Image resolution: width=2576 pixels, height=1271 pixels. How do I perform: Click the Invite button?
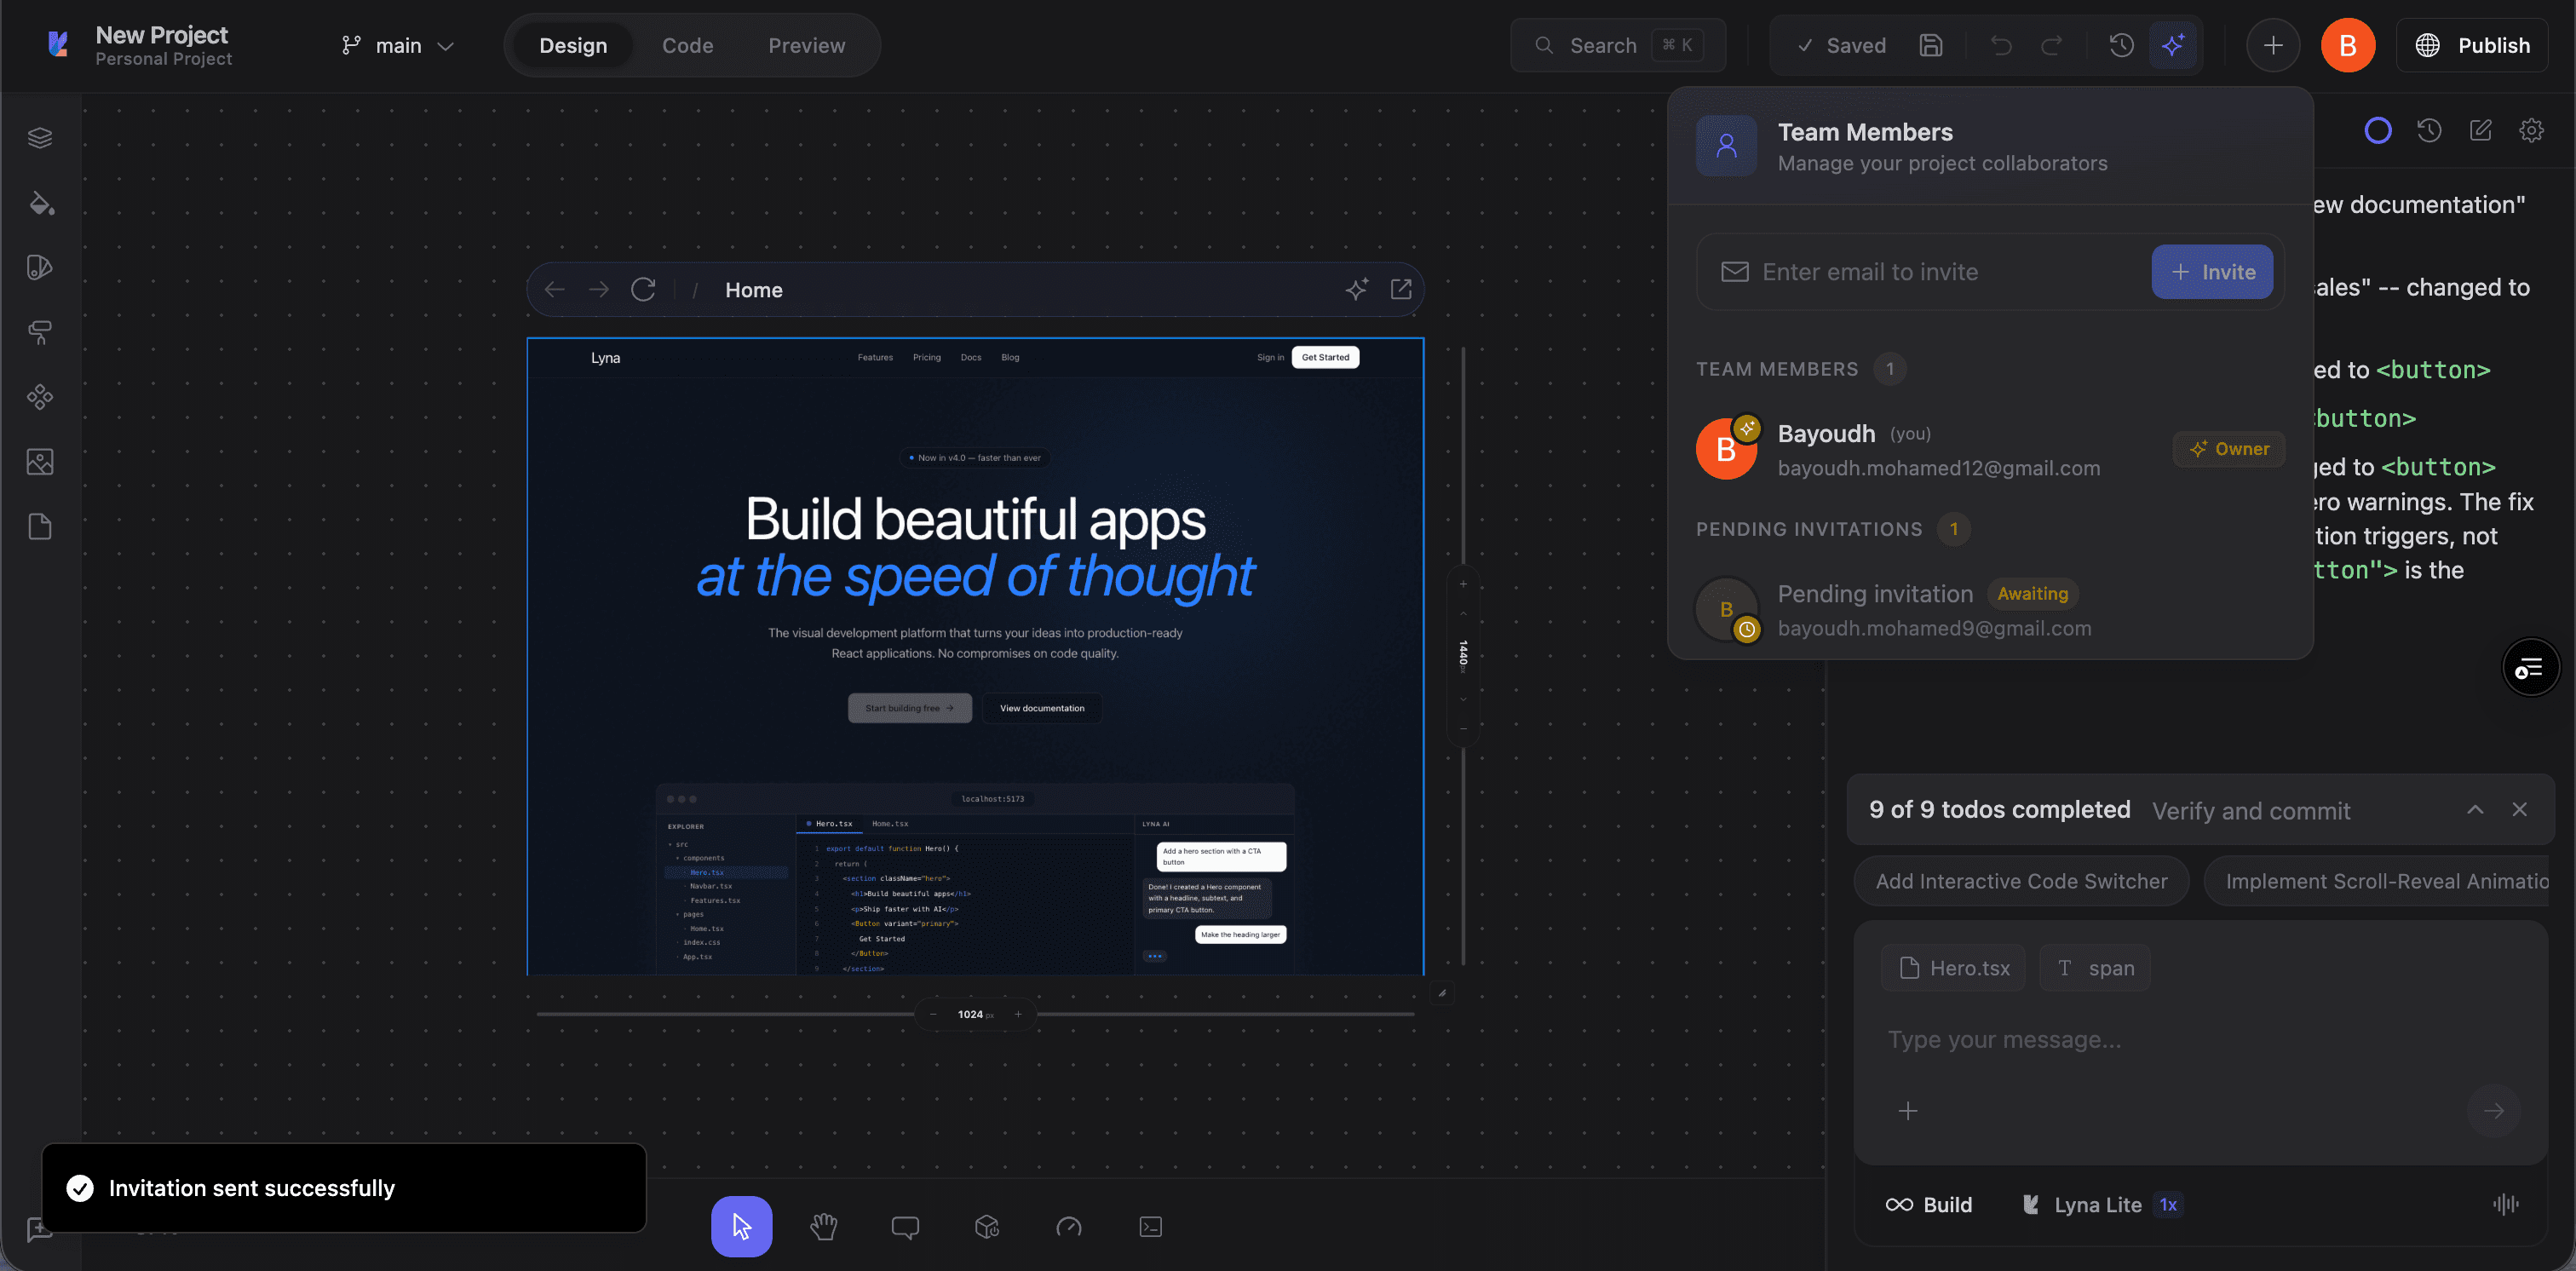point(2212,272)
